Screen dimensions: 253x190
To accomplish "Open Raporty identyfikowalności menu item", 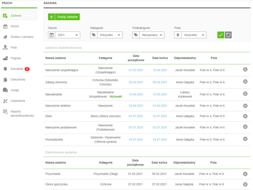I will click(22, 114).
